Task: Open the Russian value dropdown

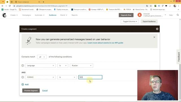Action: pyautogui.click(x=81, y=65)
